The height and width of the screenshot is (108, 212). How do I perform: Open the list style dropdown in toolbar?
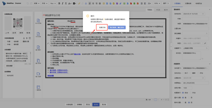point(149,3)
